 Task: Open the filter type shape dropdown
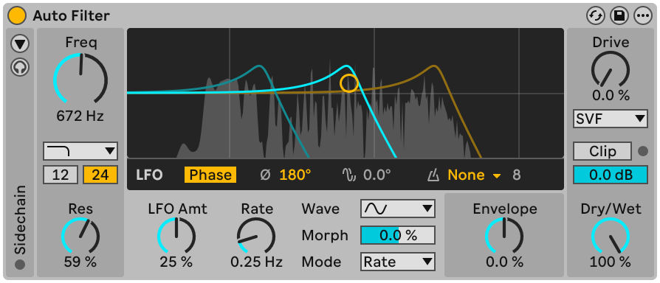(x=80, y=151)
